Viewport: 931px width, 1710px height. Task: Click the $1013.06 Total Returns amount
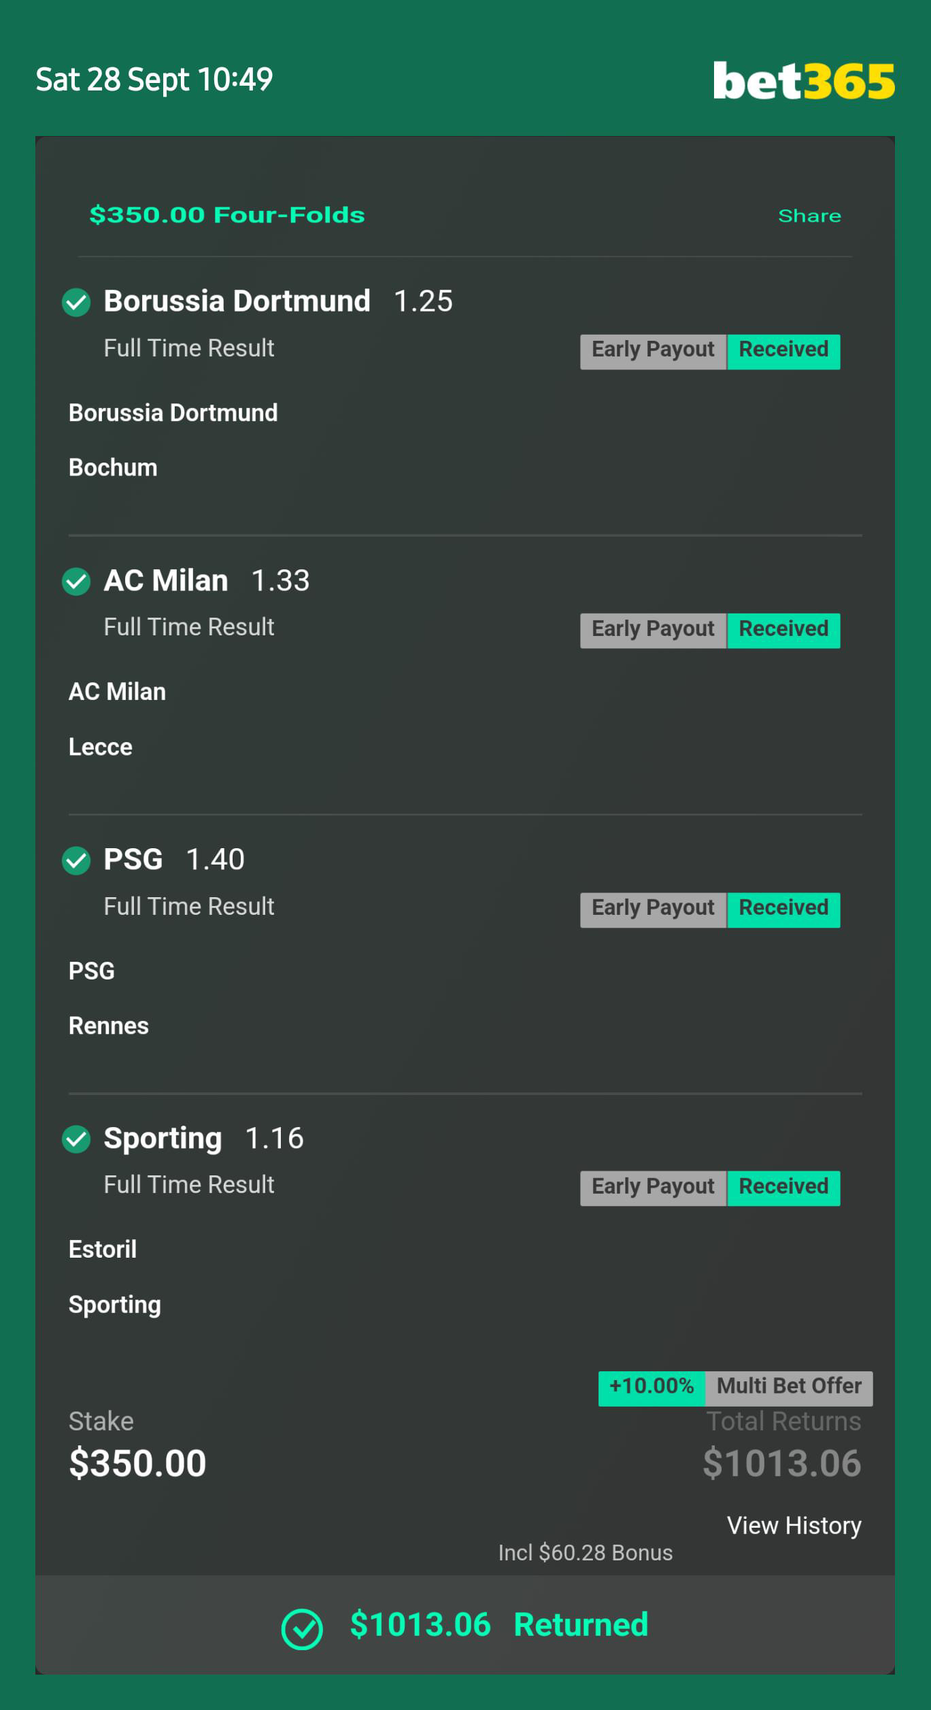[781, 1464]
